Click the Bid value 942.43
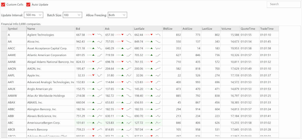This screenshot has height=139, width=302. pyautogui.click(x=80, y=41)
